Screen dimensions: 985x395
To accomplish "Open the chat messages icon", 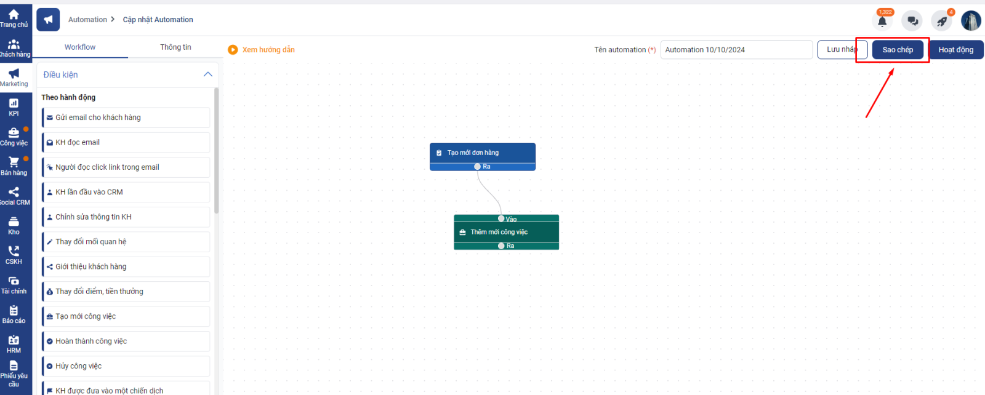I will click(912, 21).
